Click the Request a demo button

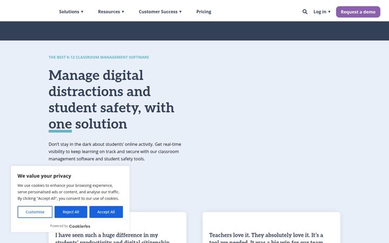coord(358,12)
